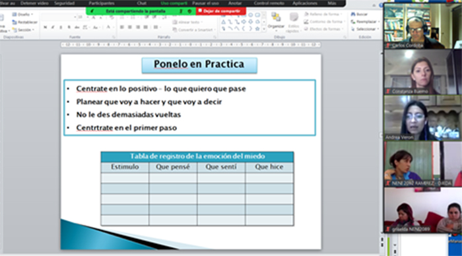Image resolution: width=462 pixels, height=256 pixels.
Task: Open the Chat item in Zoom toolbar
Action: pyautogui.click(x=141, y=3)
